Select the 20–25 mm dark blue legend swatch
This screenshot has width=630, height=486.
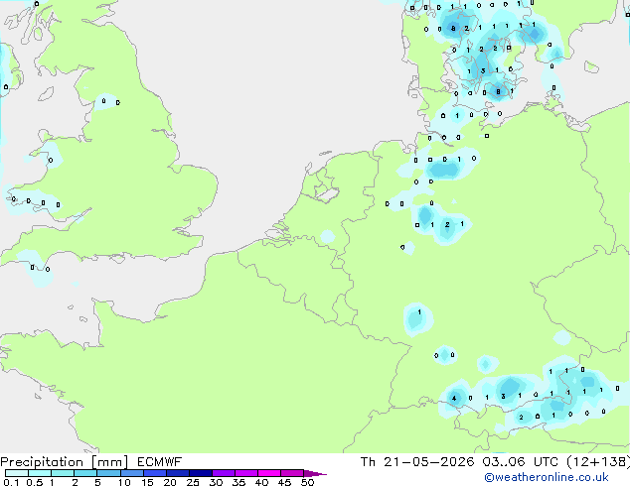pos(178,473)
